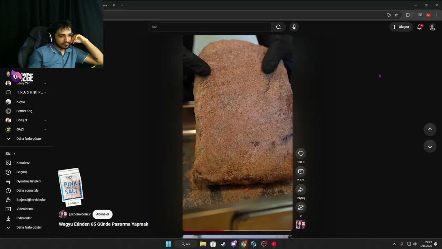Close the current browser tab

pos(114,5)
